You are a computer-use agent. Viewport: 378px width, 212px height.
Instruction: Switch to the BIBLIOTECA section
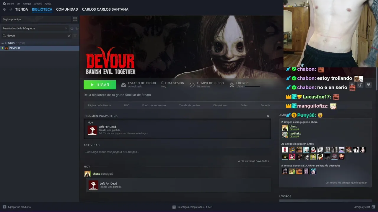[42, 9]
